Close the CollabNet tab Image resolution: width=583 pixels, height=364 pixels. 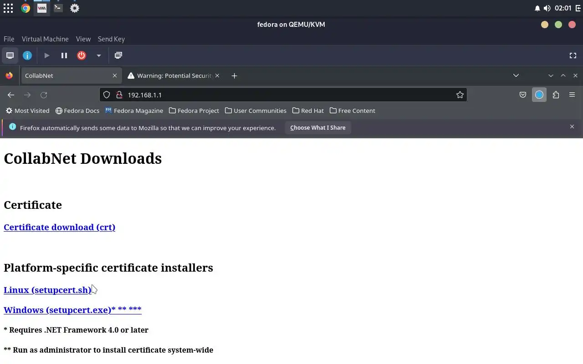[x=115, y=76]
